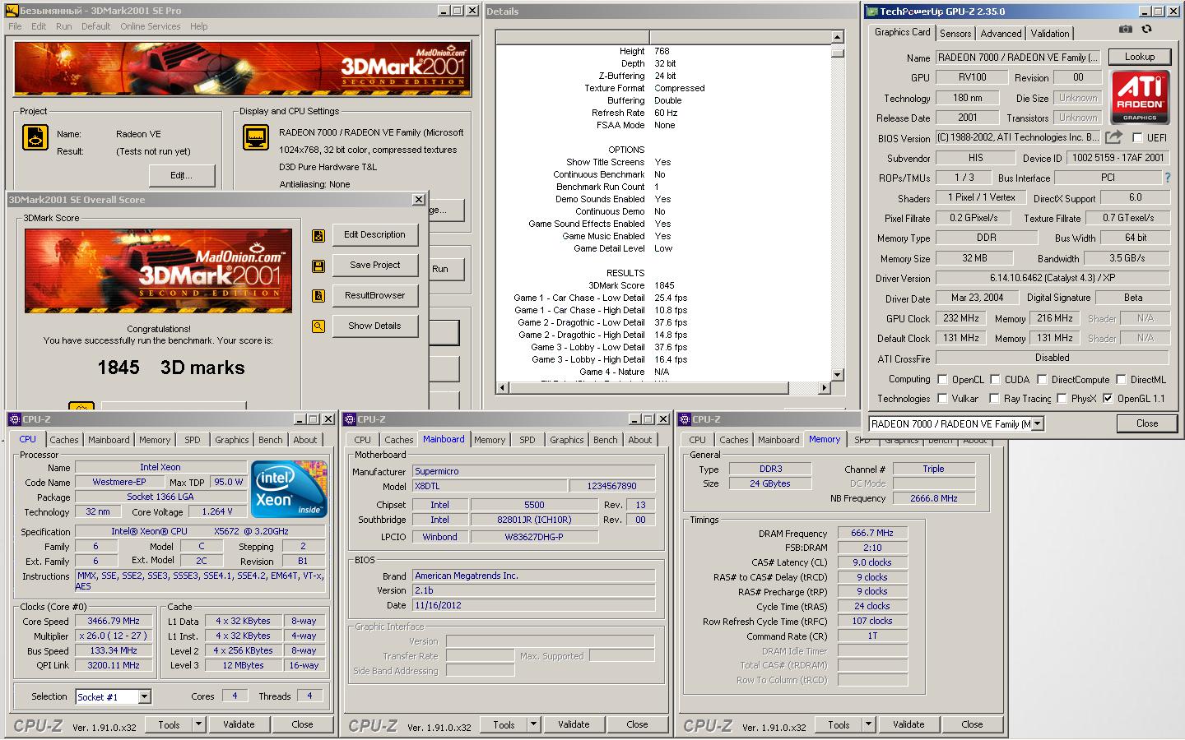Open Tools dropdown arrow in Mainboard window

click(x=533, y=724)
